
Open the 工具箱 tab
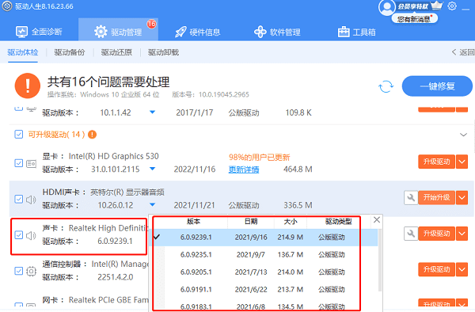coord(357,32)
